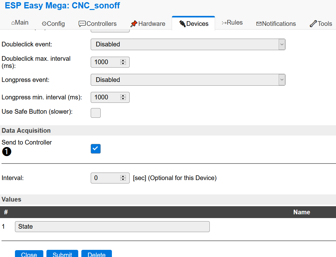Click the Rules arrow icon
Image resolution: width=336 pixels, height=257 pixels.
coord(224,23)
